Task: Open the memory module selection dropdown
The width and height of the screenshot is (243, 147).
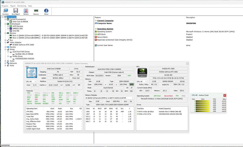Action: click(x=109, y=98)
